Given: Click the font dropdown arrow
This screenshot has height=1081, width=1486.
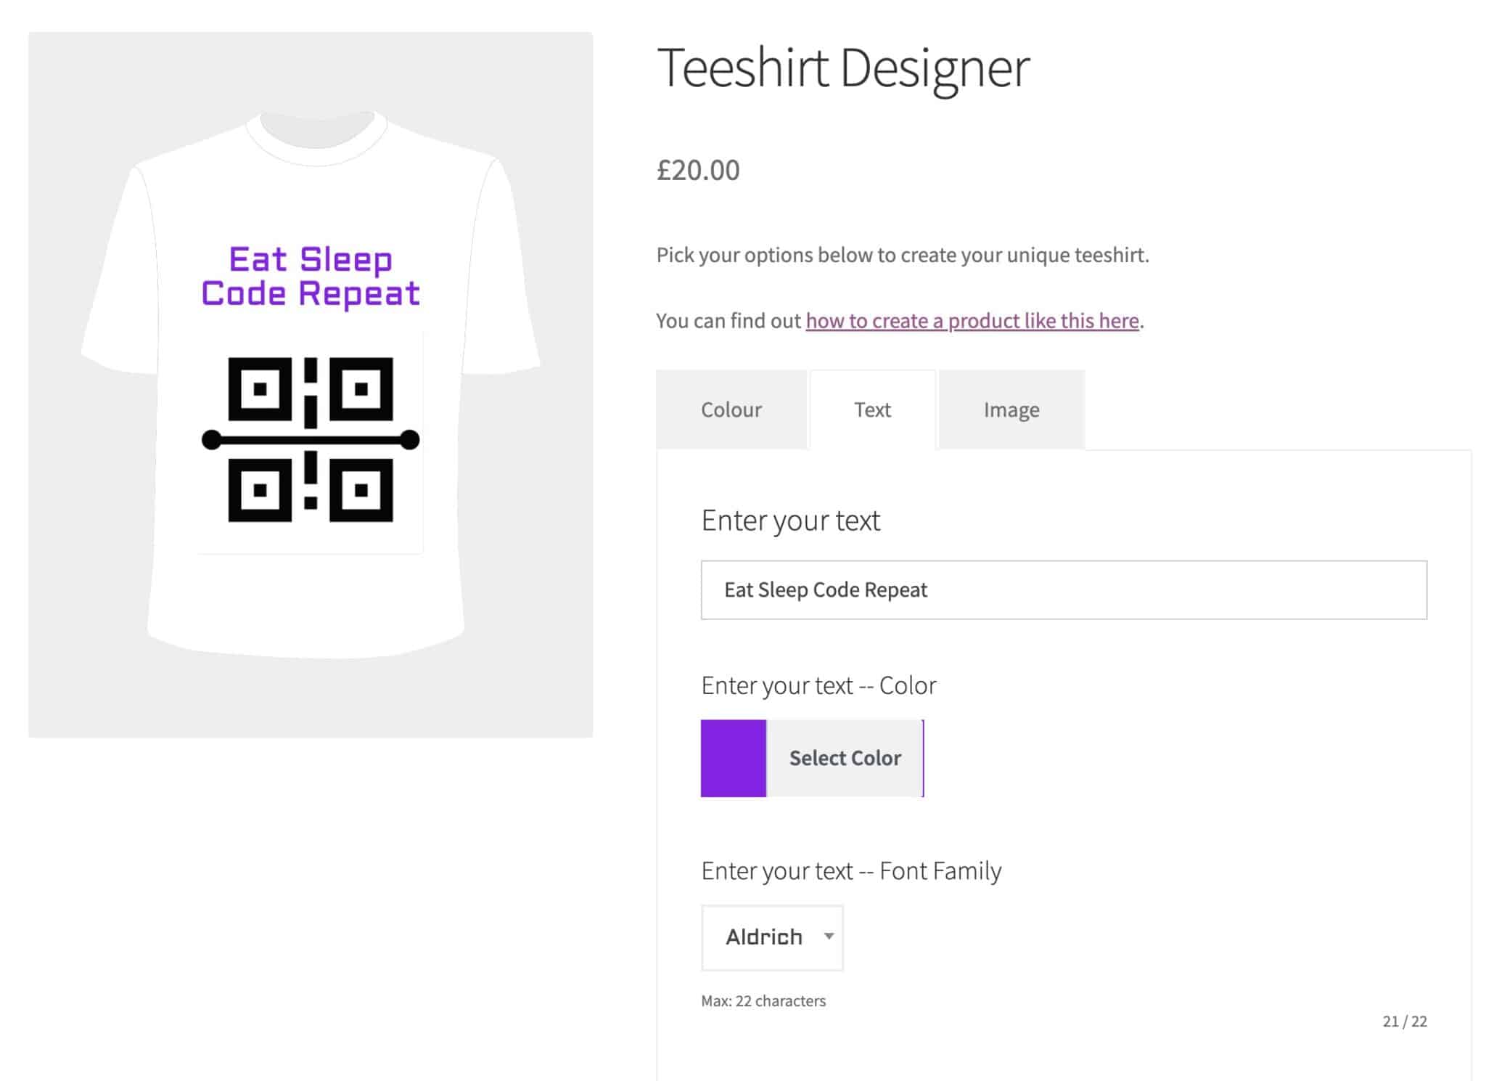Looking at the screenshot, I should click(x=829, y=937).
